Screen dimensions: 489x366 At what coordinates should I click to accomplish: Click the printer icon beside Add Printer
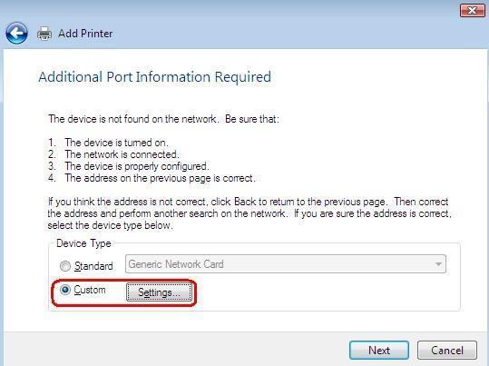[44, 34]
